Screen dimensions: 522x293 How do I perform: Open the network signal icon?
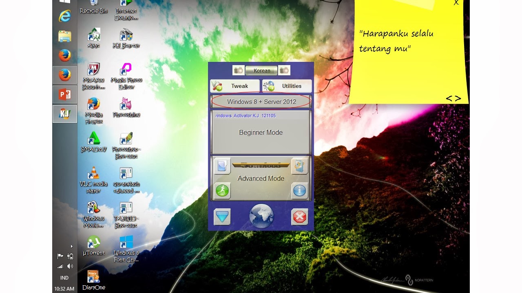[60, 266]
